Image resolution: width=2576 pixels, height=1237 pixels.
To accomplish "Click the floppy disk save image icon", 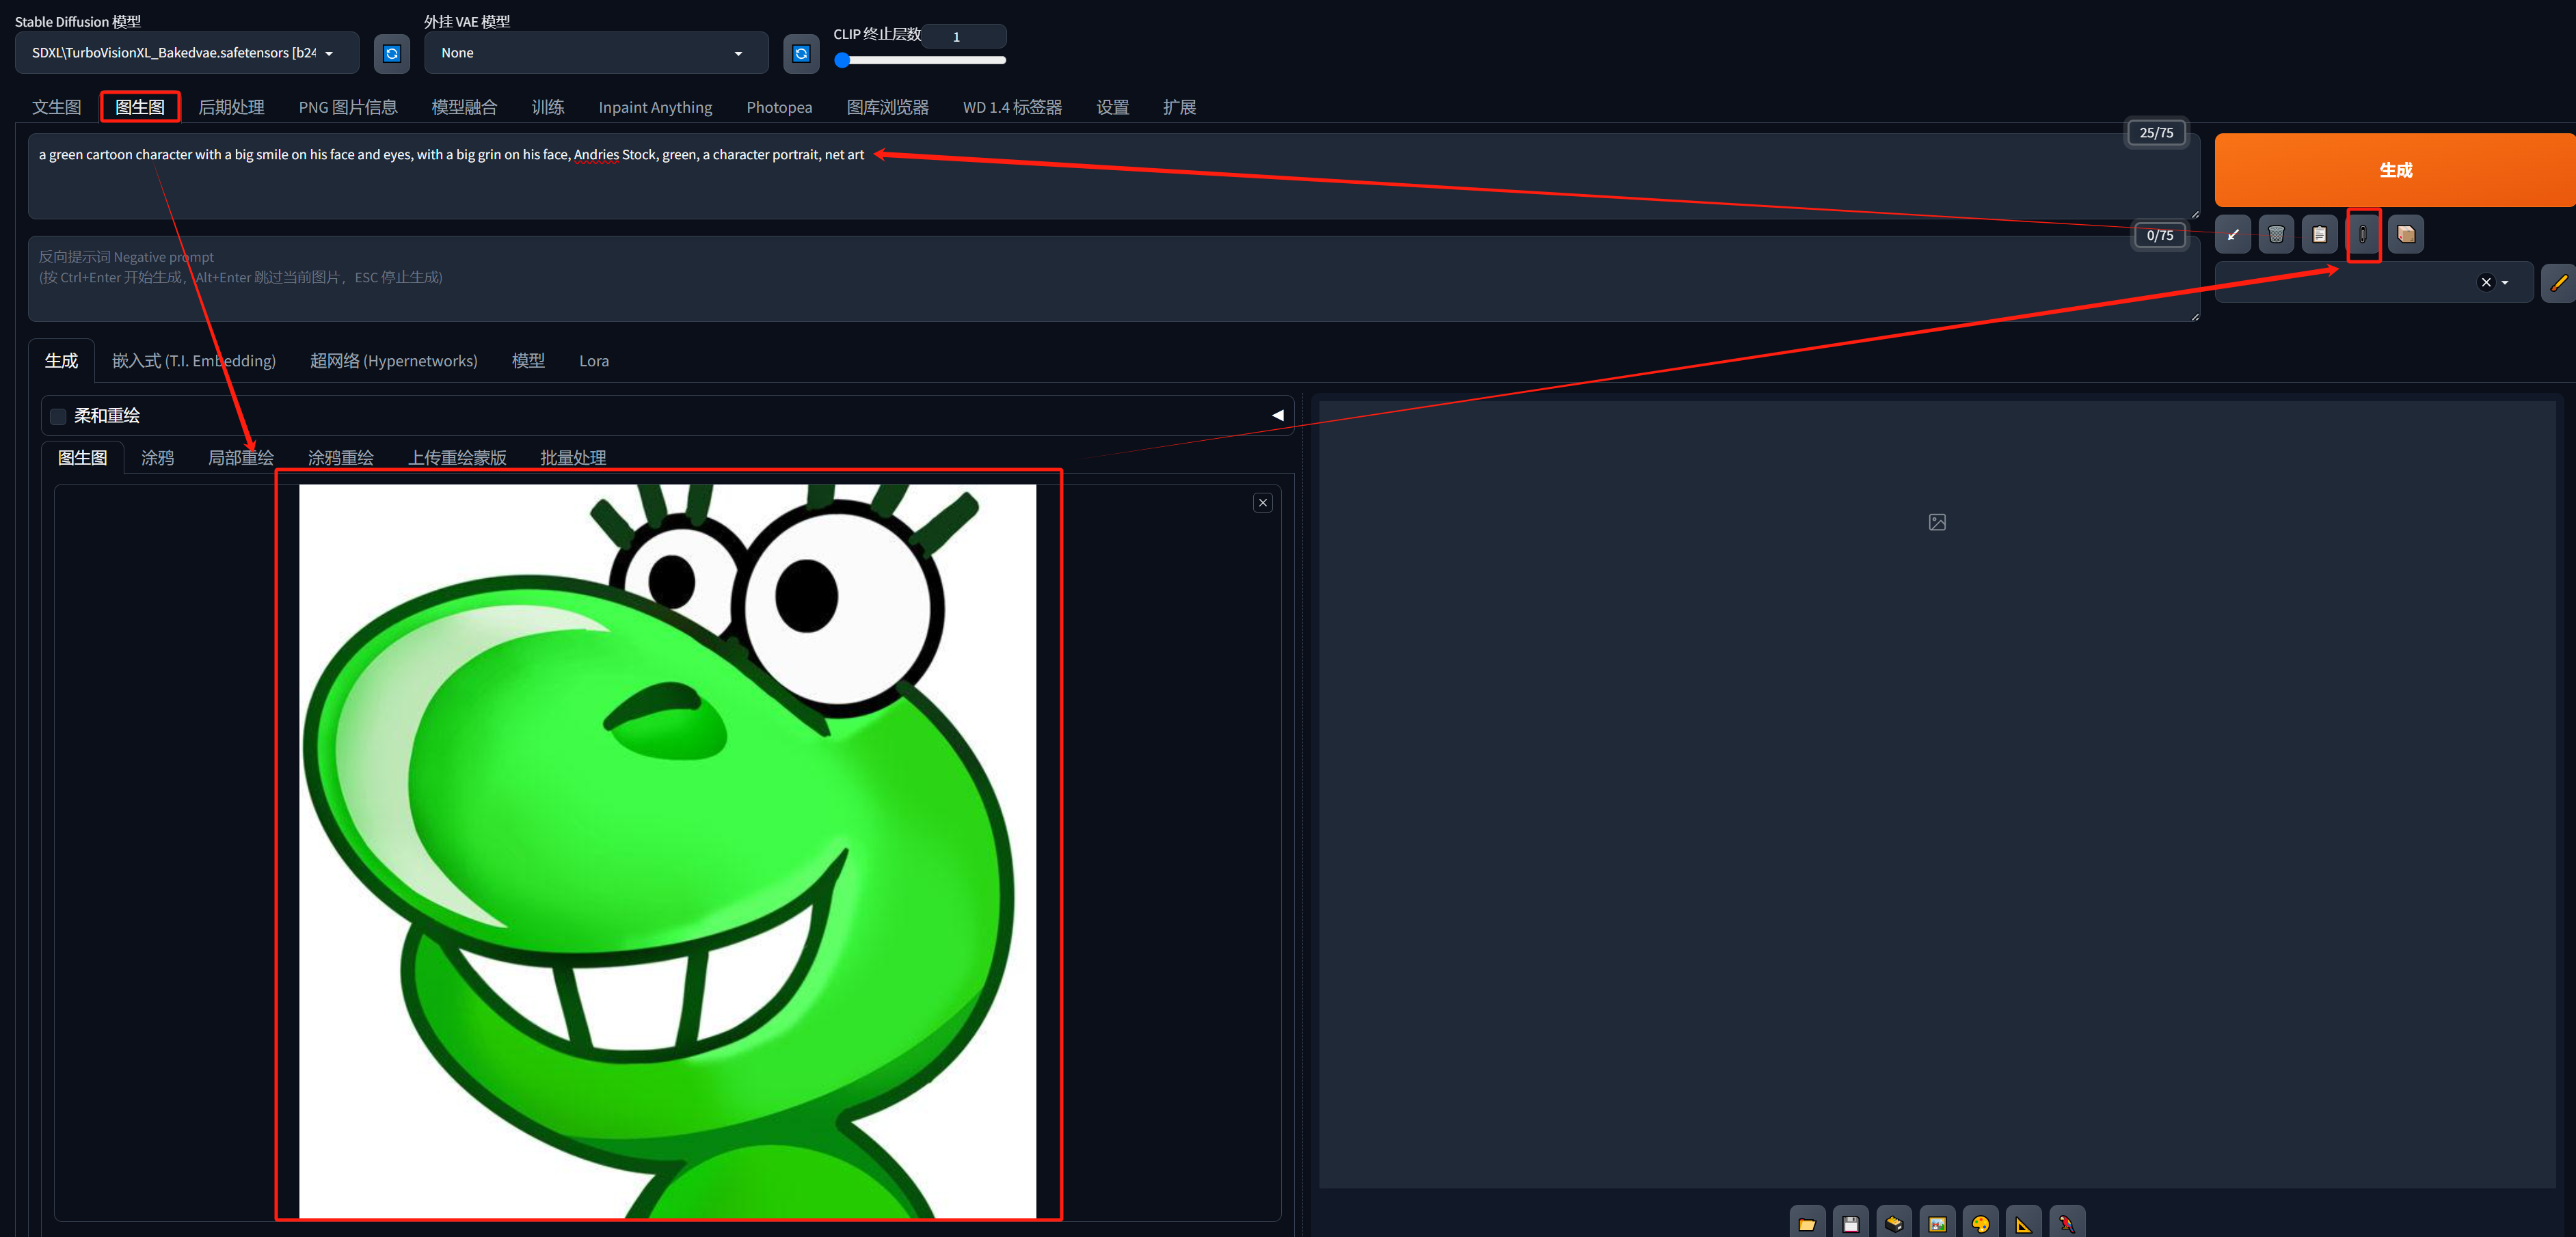I will point(1850,1223).
